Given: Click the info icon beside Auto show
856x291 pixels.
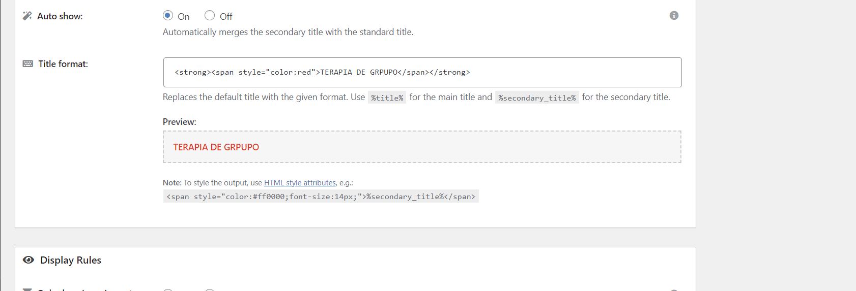Looking at the screenshot, I should pyautogui.click(x=674, y=15).
